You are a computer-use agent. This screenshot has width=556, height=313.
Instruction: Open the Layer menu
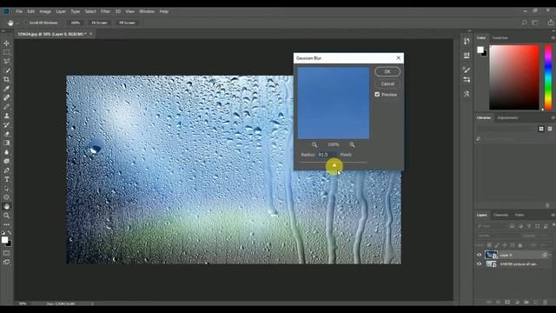(x=61, y=11)
